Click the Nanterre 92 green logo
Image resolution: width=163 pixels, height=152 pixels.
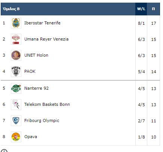coord(16,88)
